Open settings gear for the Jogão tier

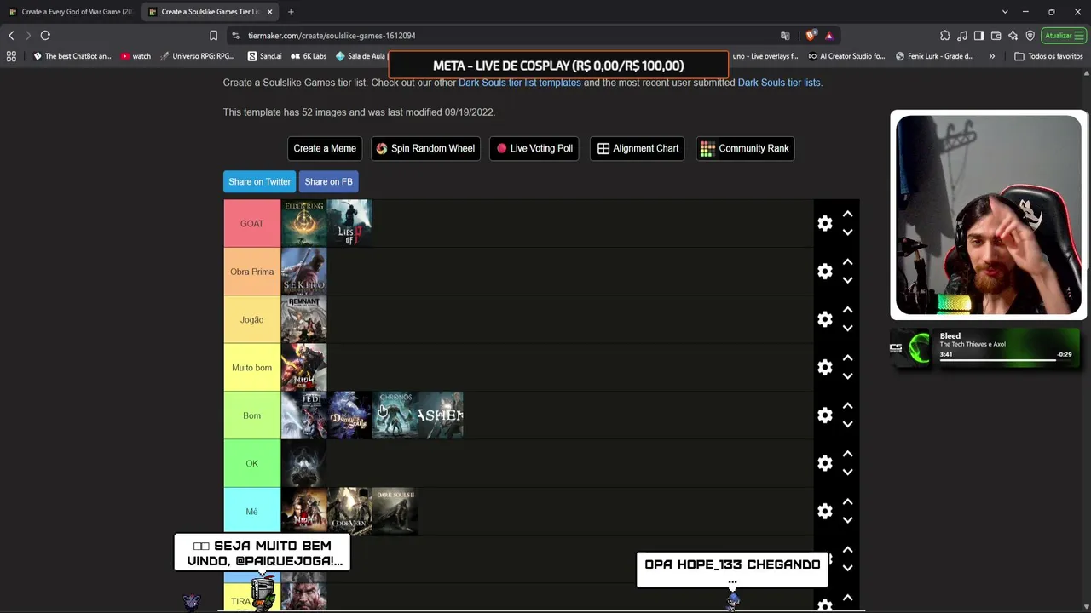824,319
